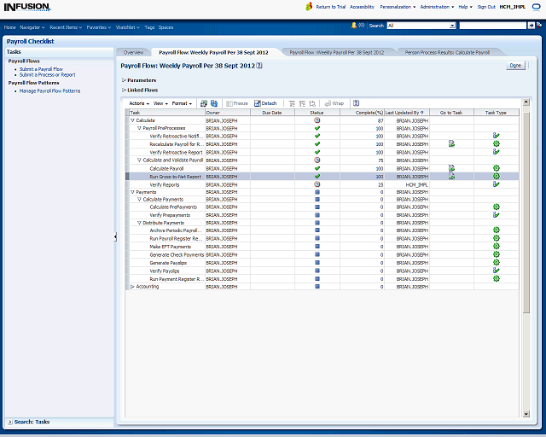Click help icon beside Payroll Flow title
Image resolution: width=546 pixels, height=437 pixels.
259,66
